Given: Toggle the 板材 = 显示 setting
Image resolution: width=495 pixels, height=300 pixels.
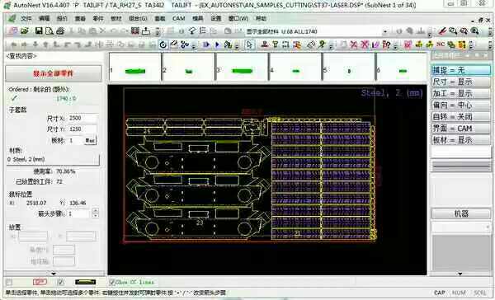Looking at the screenshot, I should 461,140.
